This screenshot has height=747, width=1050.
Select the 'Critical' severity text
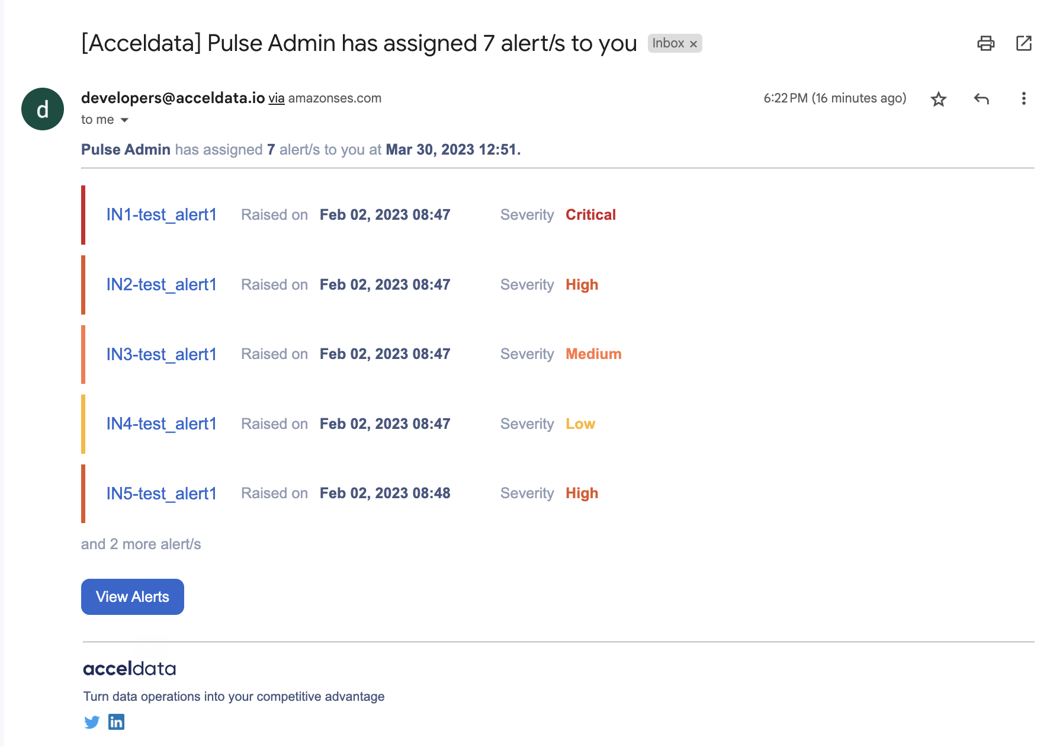(x=590, y=214)
